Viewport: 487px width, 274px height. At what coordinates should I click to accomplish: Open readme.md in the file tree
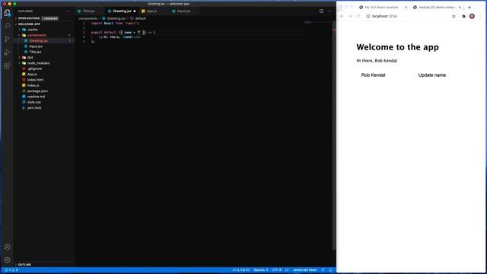[36, 97]
